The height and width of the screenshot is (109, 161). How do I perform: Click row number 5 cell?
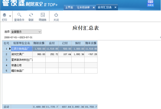(x=6, y=71)
